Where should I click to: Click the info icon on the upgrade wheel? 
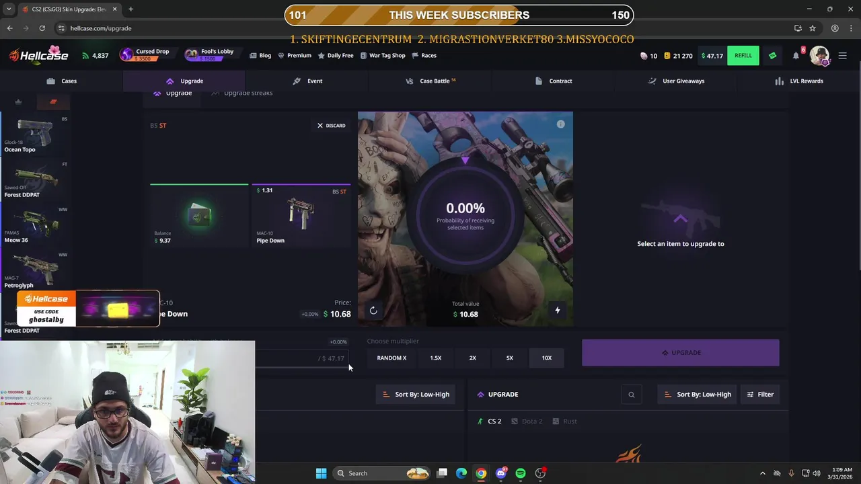click(560, 124)
